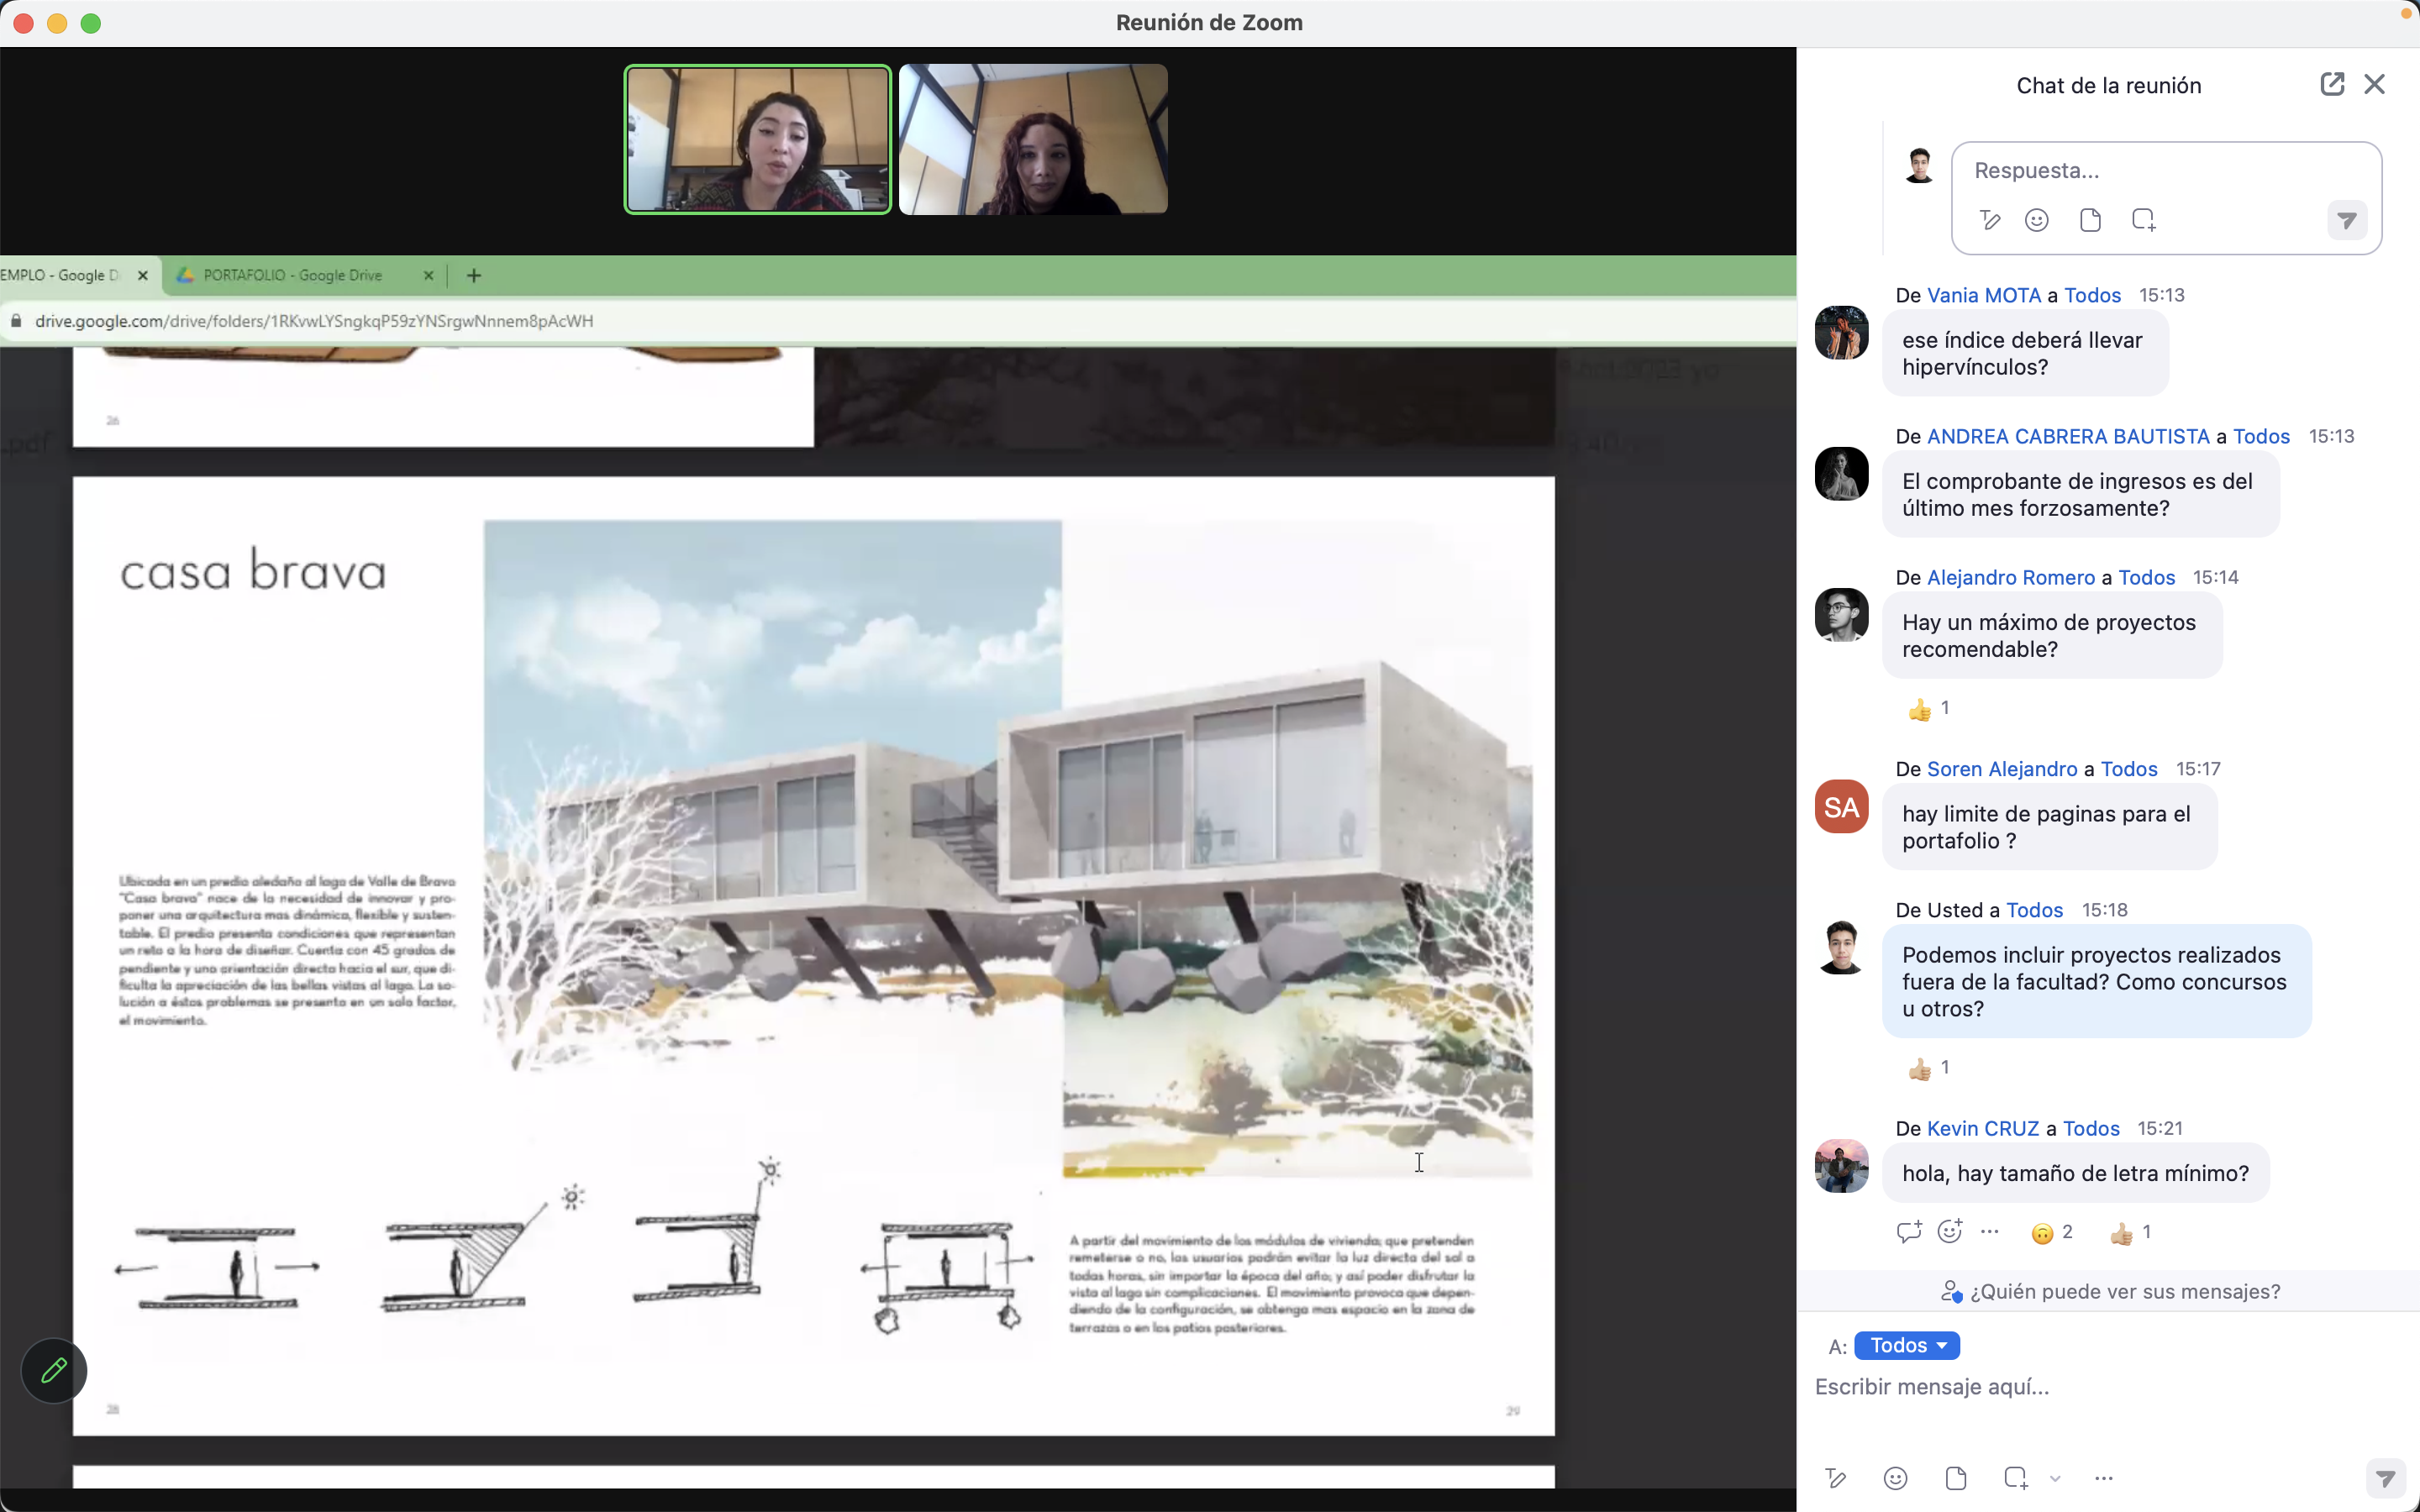Open a new browser tab
Viewport: 2420px width, 1512px height.
474,275
